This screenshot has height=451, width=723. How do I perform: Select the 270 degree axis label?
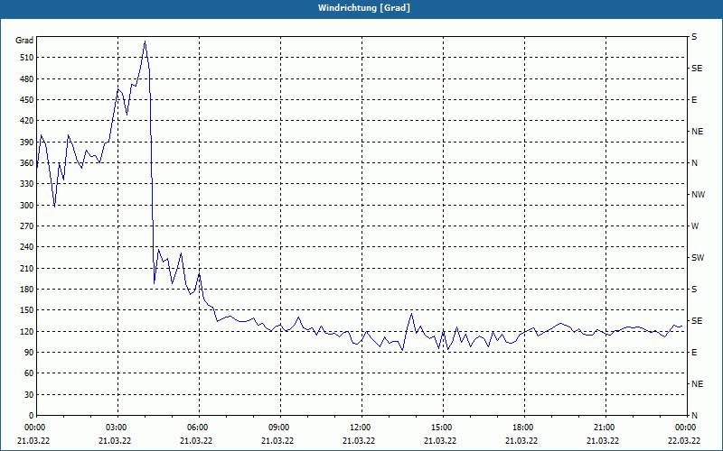coord(27,226)
